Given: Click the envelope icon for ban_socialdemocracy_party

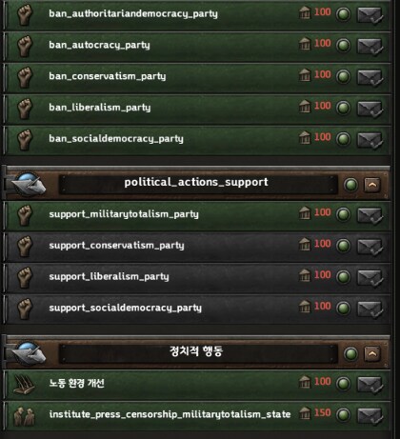Looking at the screenshot, I should tap(370, 140).
